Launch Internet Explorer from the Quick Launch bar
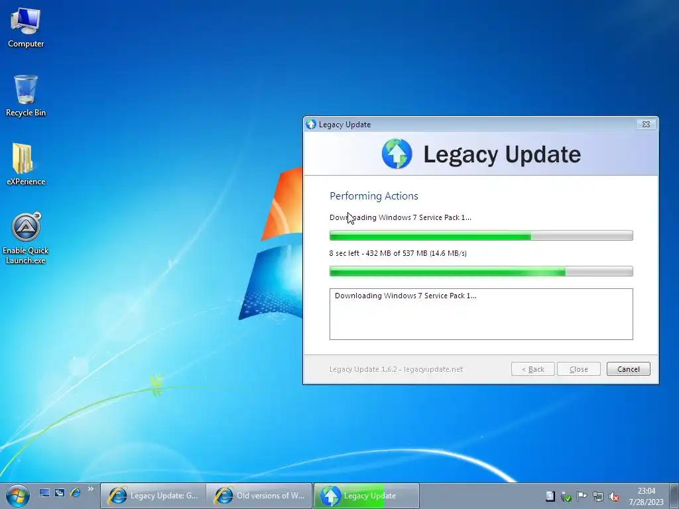679x509 pixels. tap(76, 492)
